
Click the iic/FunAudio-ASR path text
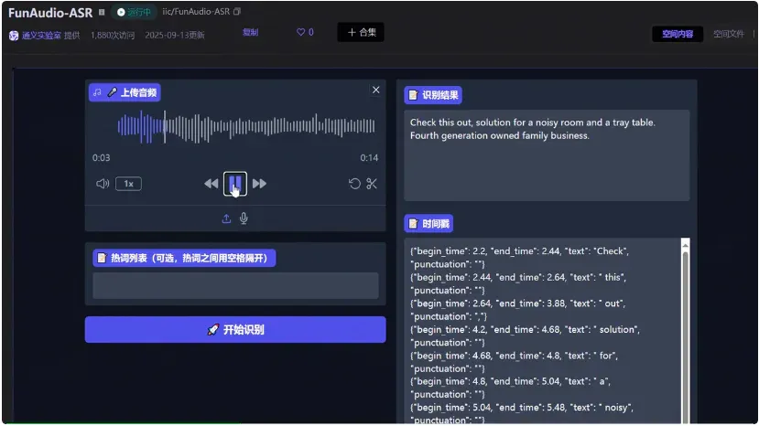pyautogui.click(x=196, y=12)
